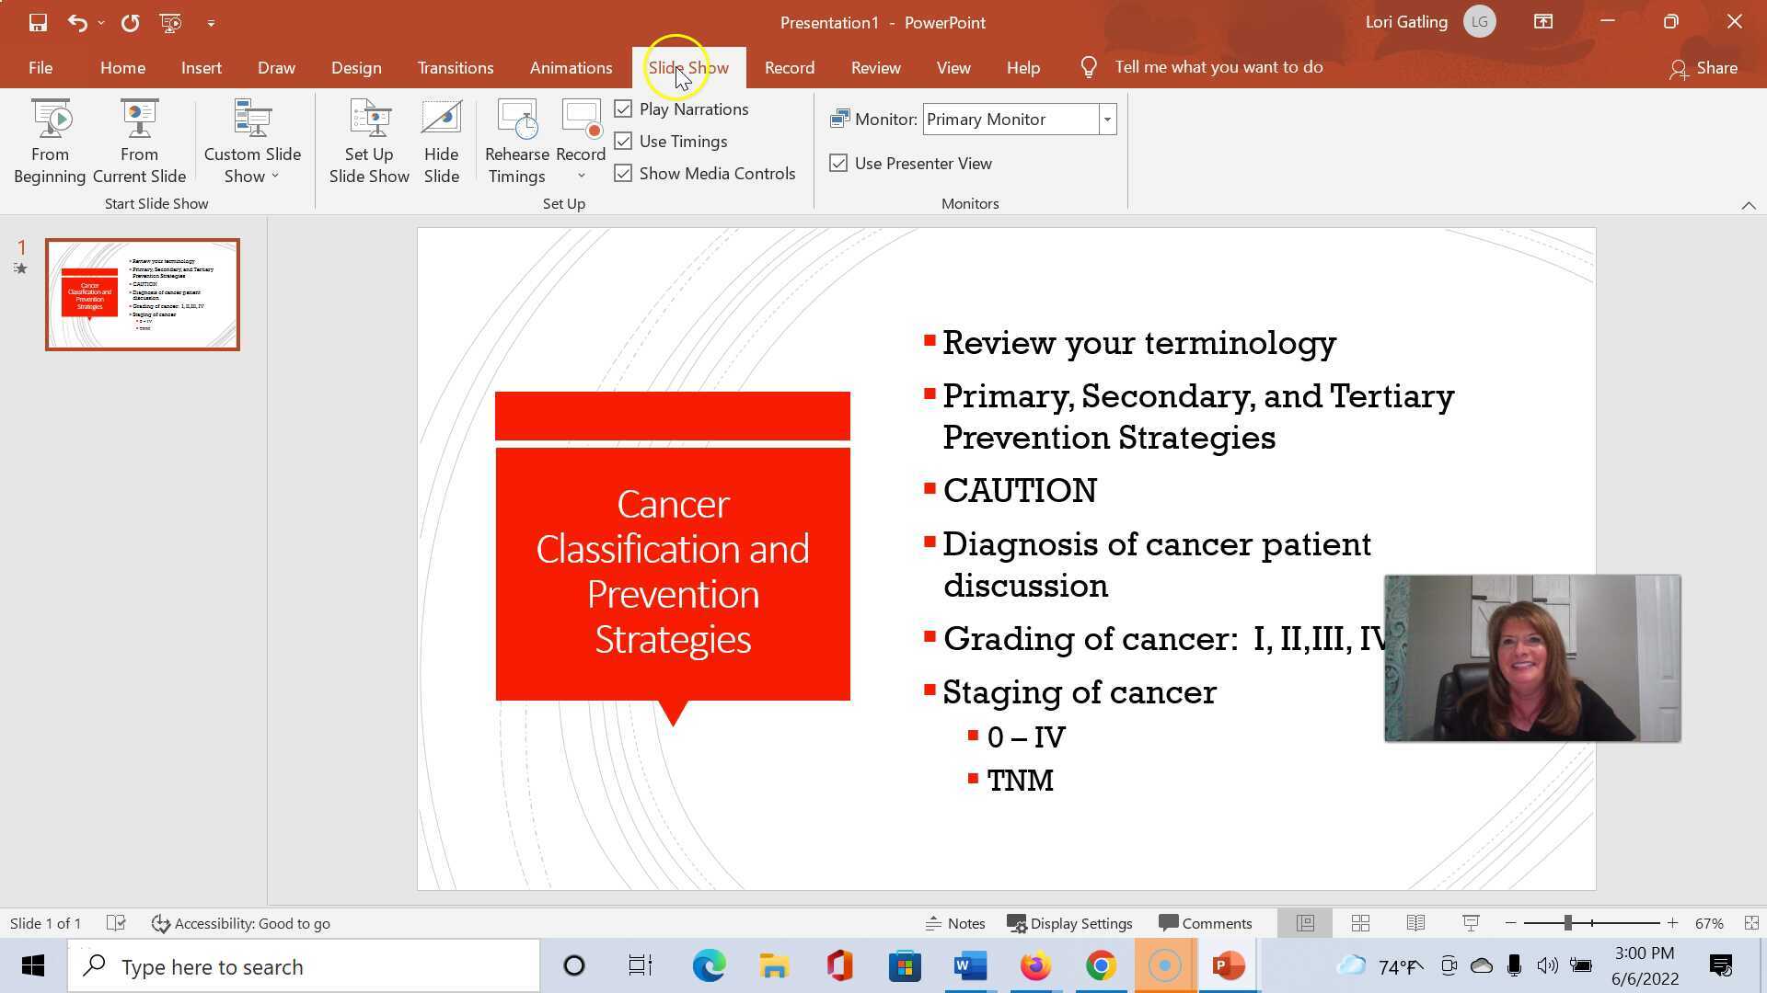This screenshot has width=1767, height=993.
Task: Open the Primary Monitor dropdown
Action: tap(1107, 119)
